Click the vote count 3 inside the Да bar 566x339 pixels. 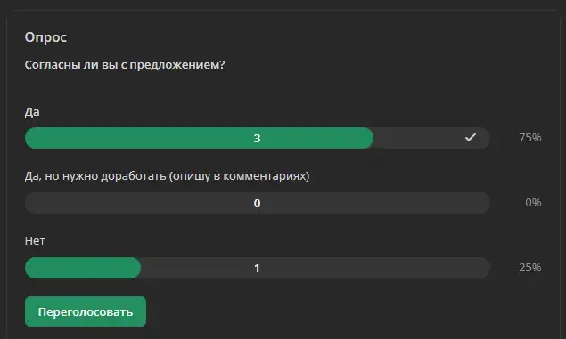coord(257,138)
